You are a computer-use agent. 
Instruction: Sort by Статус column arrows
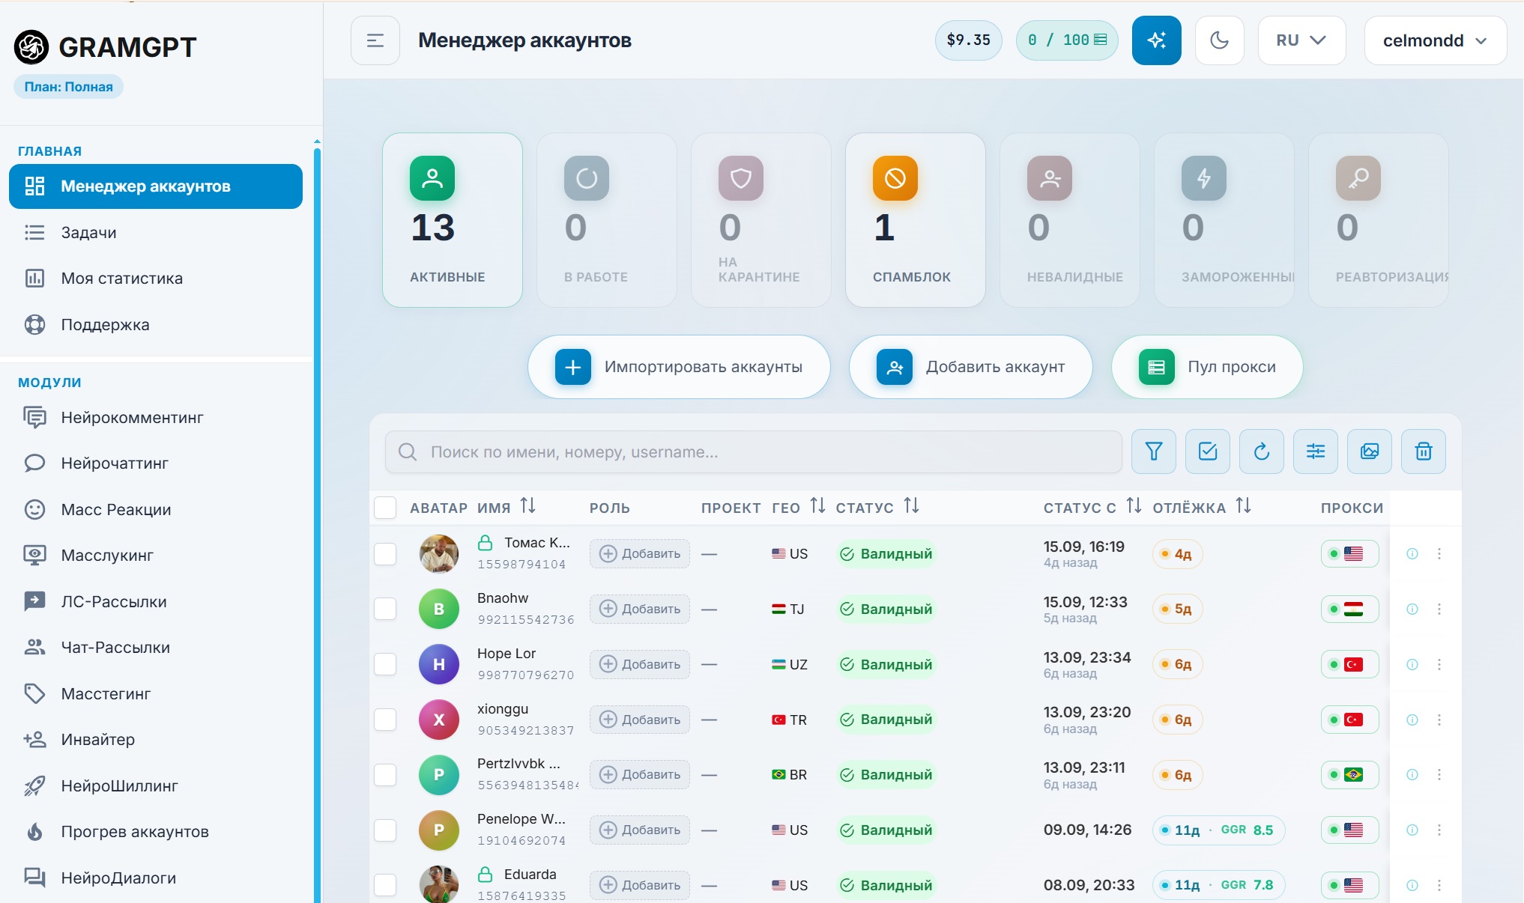click(912, 506)
